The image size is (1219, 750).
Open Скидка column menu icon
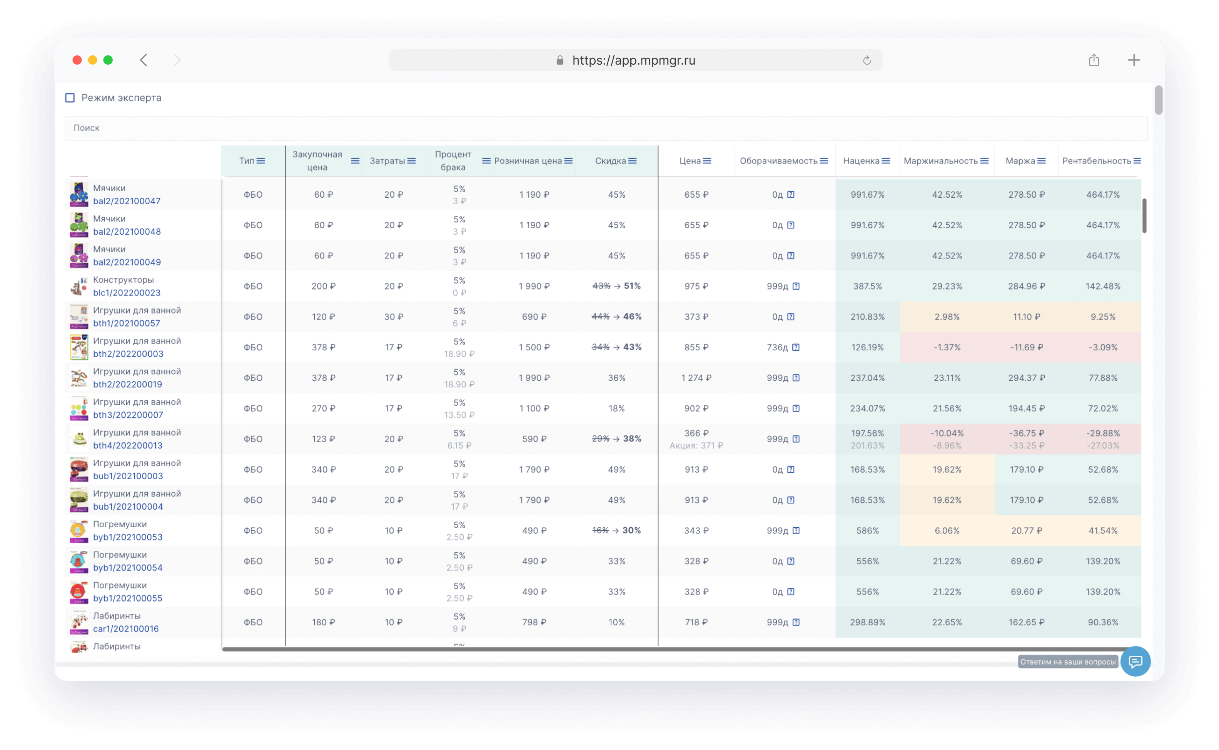[x=632, y=161]
